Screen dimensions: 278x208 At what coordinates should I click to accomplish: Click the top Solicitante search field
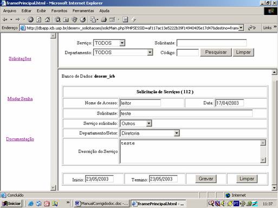[x=211, y=43]
